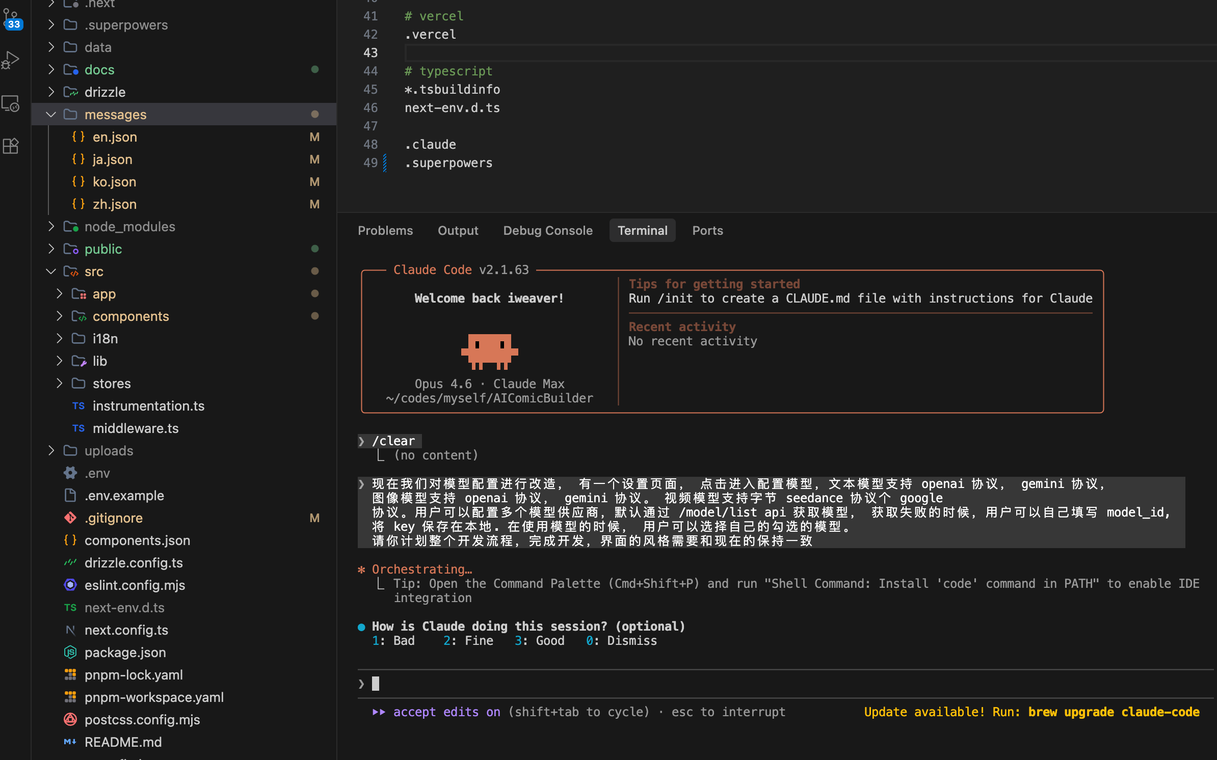Open the Ports panel tab

click(707, 231)
